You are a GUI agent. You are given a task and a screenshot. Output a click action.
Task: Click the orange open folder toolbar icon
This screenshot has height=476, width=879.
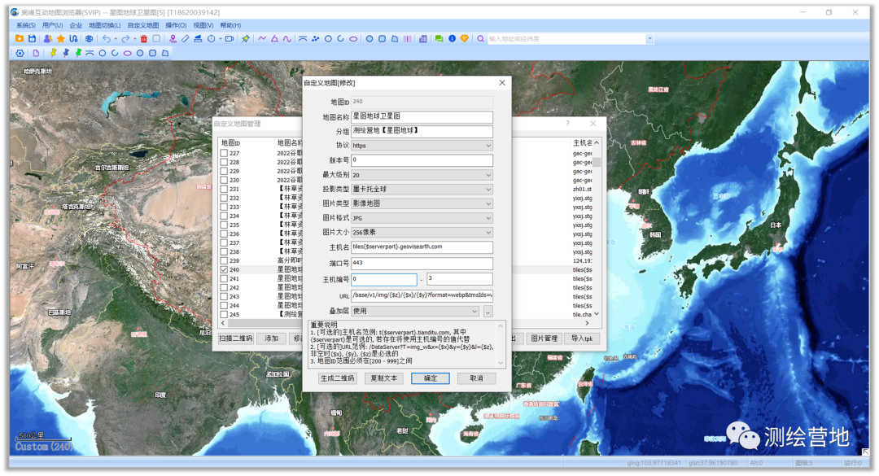pos(20,39)
